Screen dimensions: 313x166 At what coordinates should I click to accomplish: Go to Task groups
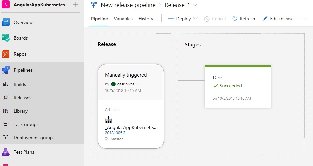pyautogui.click(x=26, y=124)
